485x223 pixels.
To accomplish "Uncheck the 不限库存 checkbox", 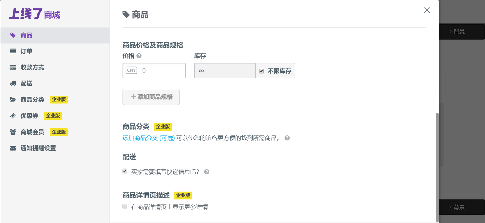I will click(262, 71).
